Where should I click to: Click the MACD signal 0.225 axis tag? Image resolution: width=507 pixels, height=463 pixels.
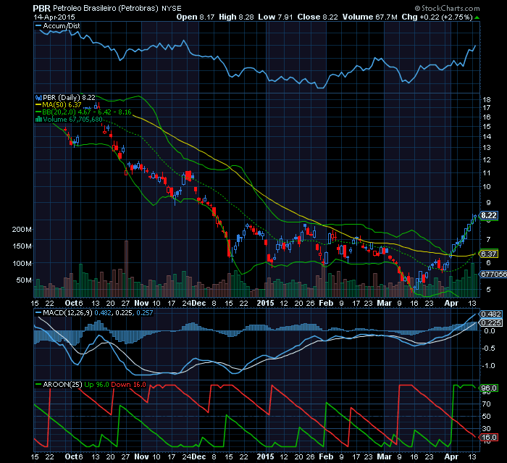(491, 323)
